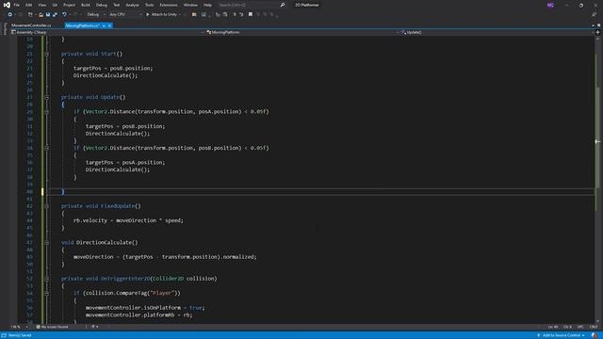Viewport: 603px width, 339px height.
Task: Click the New Project toolbar icon
Action: [x=30, y=14]
